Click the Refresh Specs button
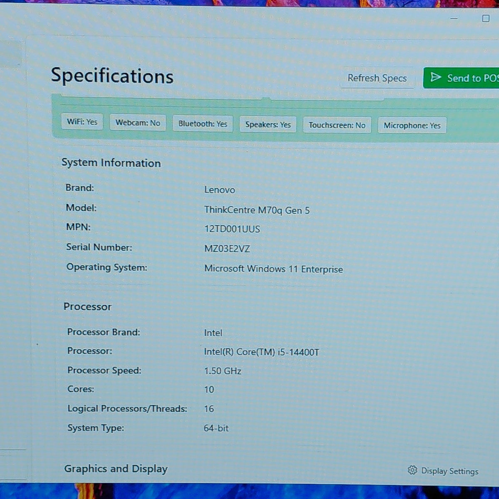Viewport: 499px width, 499px height. [x=377, y=78]
